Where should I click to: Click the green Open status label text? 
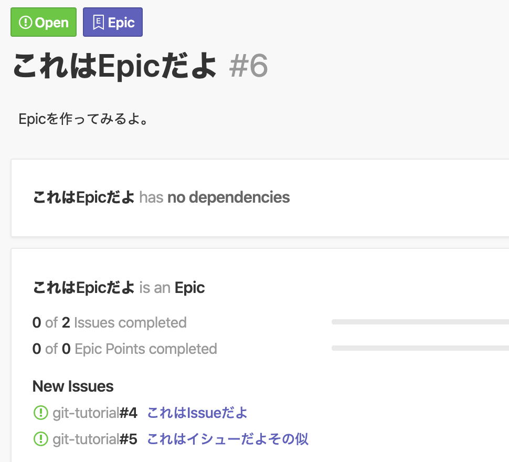51,23
